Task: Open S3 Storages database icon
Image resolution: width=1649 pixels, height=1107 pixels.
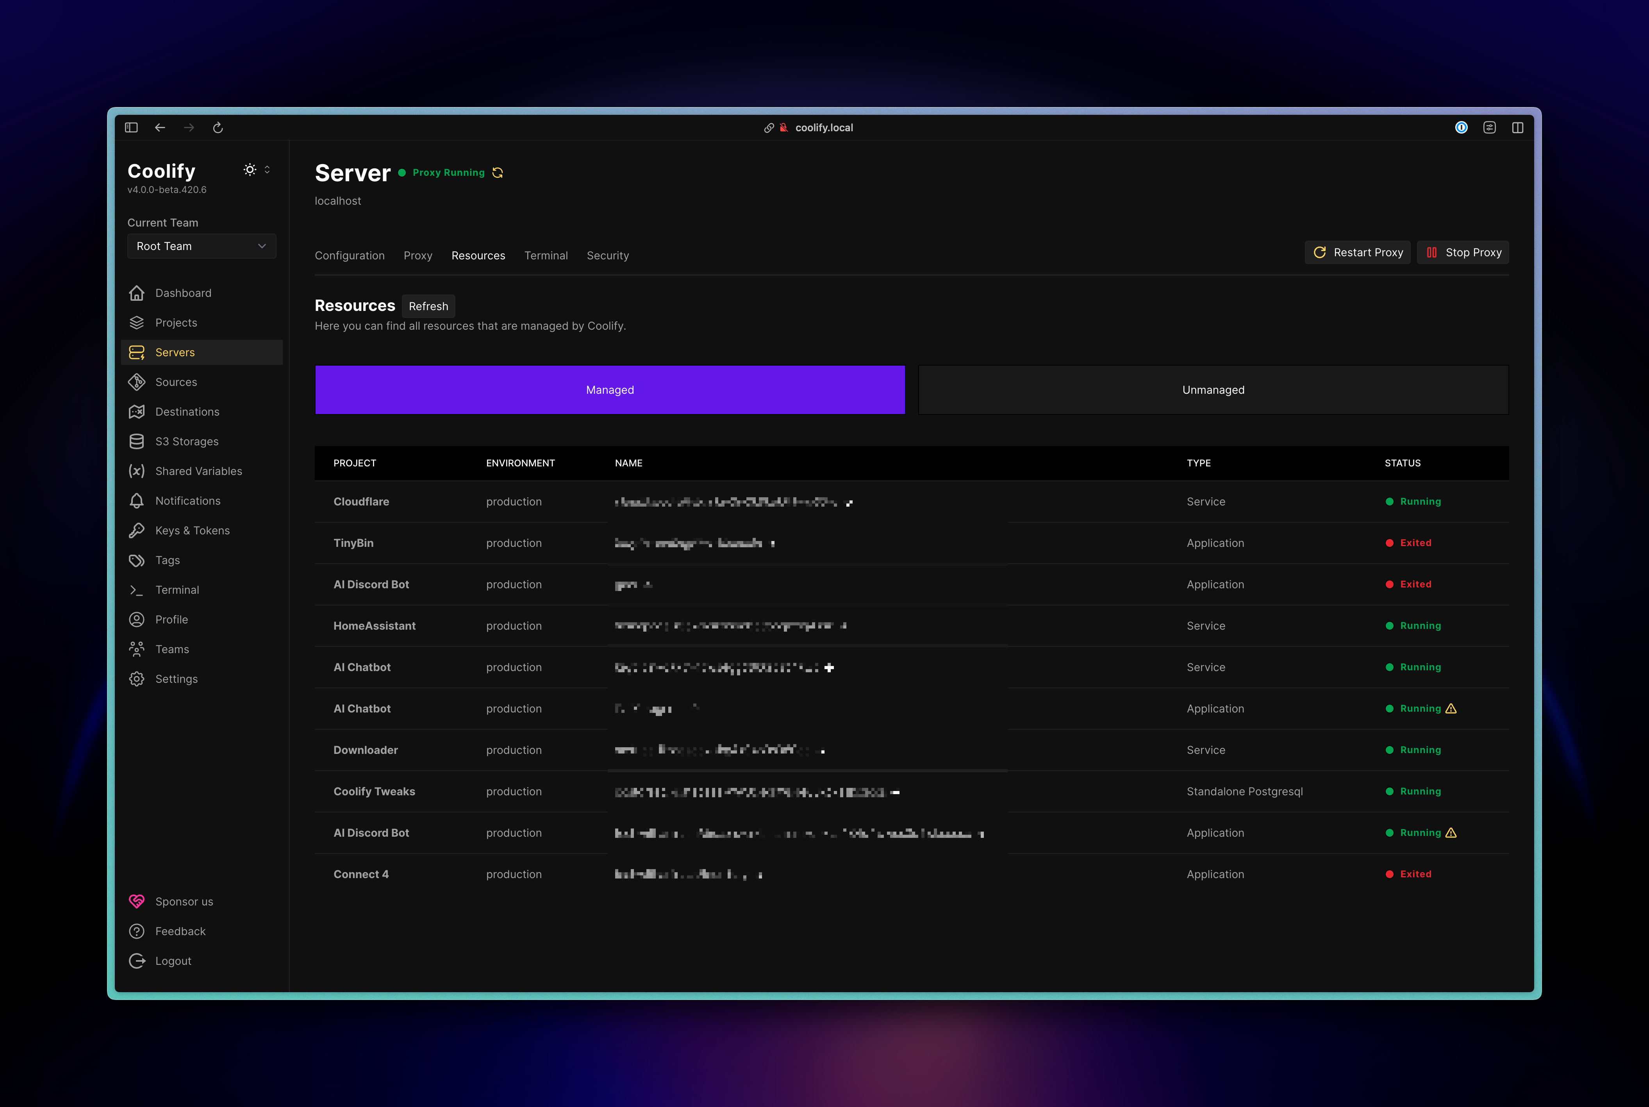Action: point(137,441)
